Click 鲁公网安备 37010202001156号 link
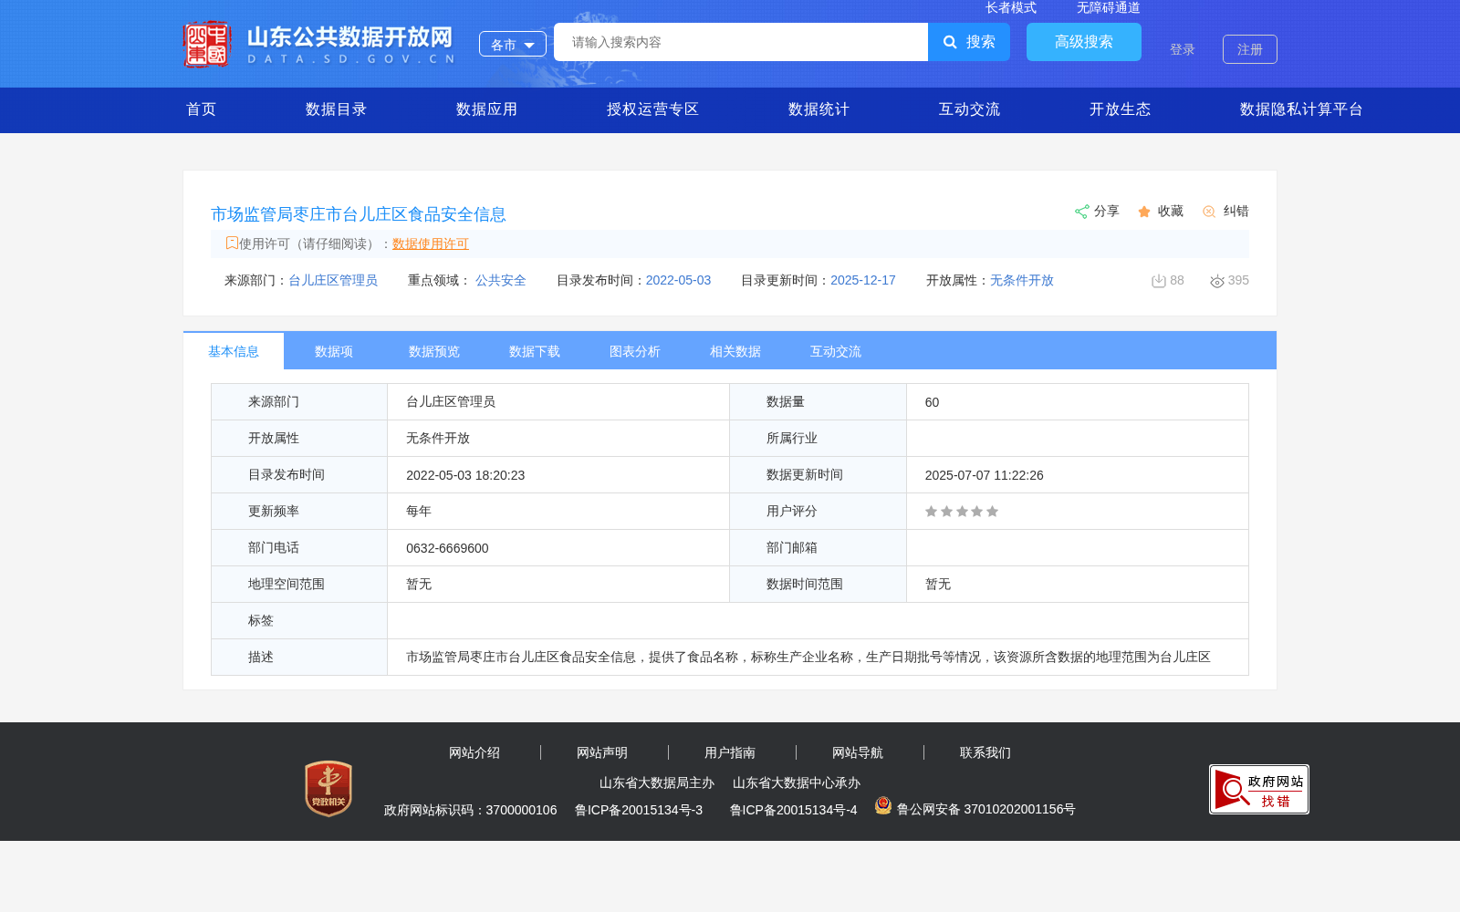 (x=986, y=809)
